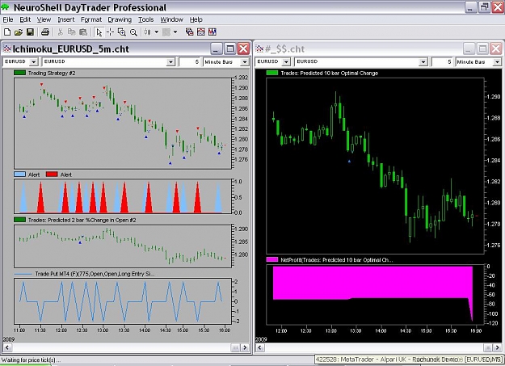Click the Waiting for price tick(s) status text
Viewport: 505px width, 366px height.
31,360
